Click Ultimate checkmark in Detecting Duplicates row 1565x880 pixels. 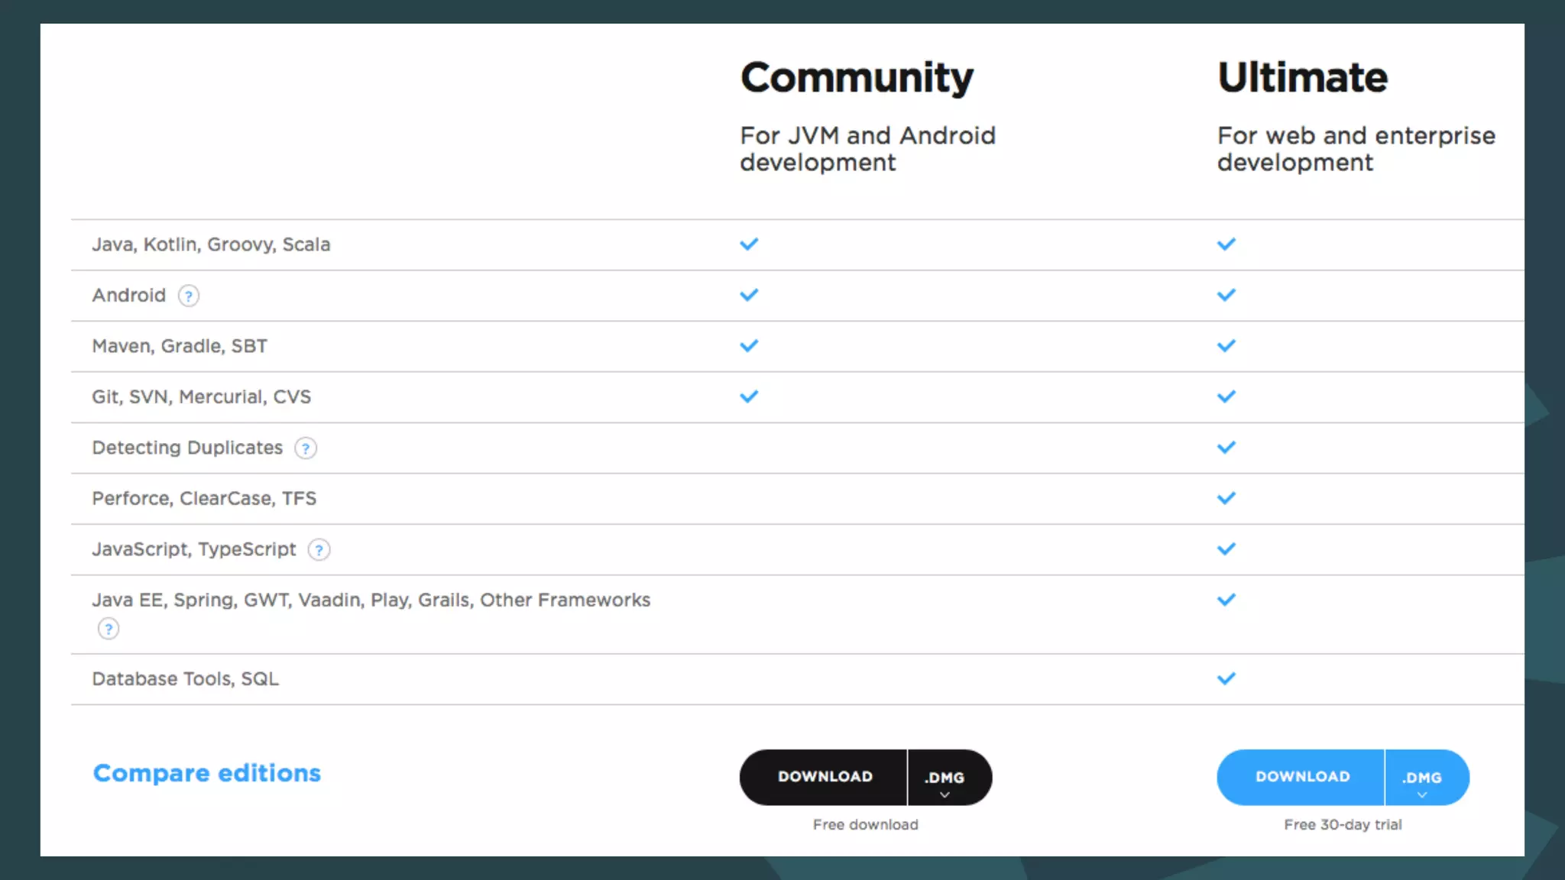1226,448
